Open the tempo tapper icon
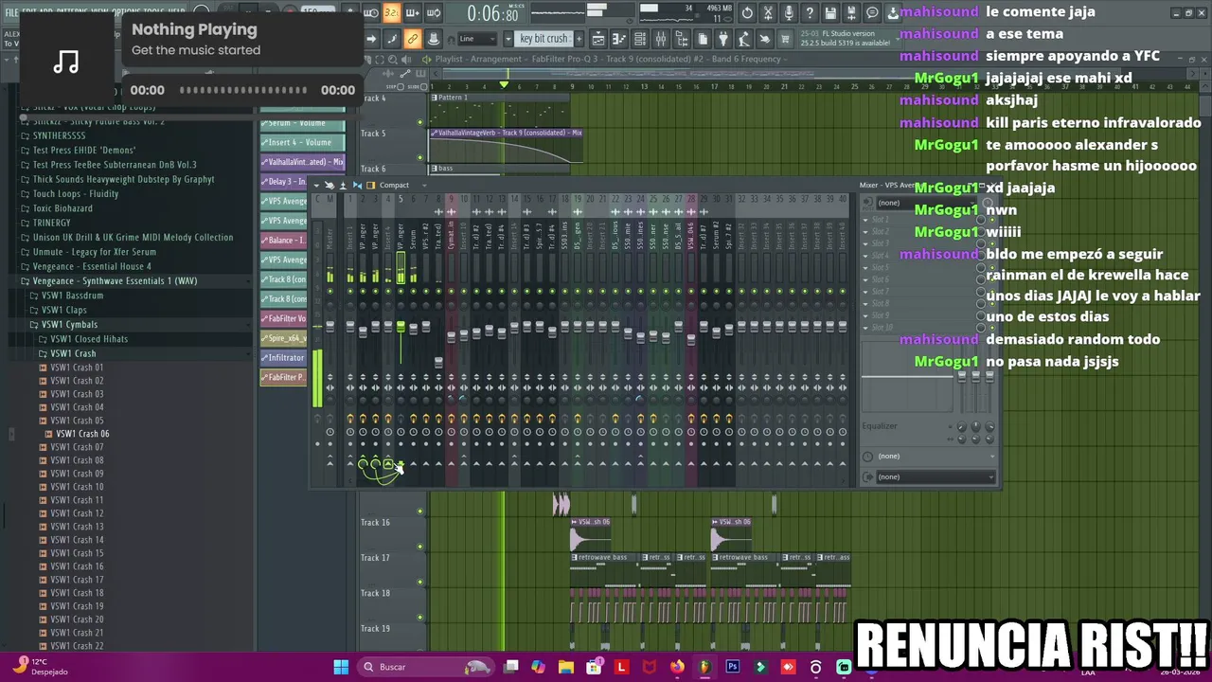This screenshot has height=682, width=1212. coord(744,39)
